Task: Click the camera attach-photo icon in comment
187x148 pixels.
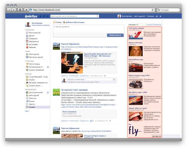Action: [x=114, y=80]
